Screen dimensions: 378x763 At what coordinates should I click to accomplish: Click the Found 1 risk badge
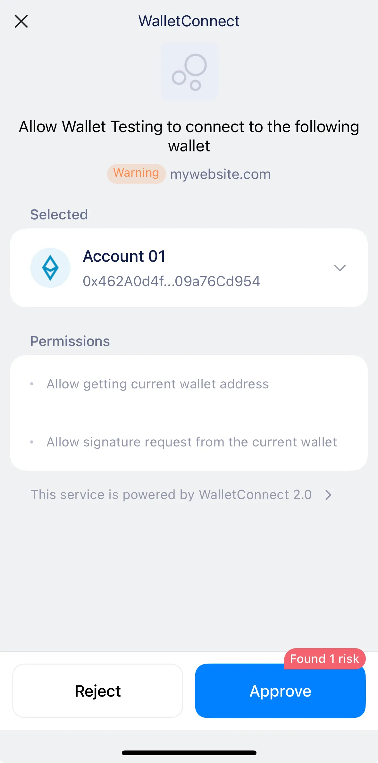pos(324,658)
